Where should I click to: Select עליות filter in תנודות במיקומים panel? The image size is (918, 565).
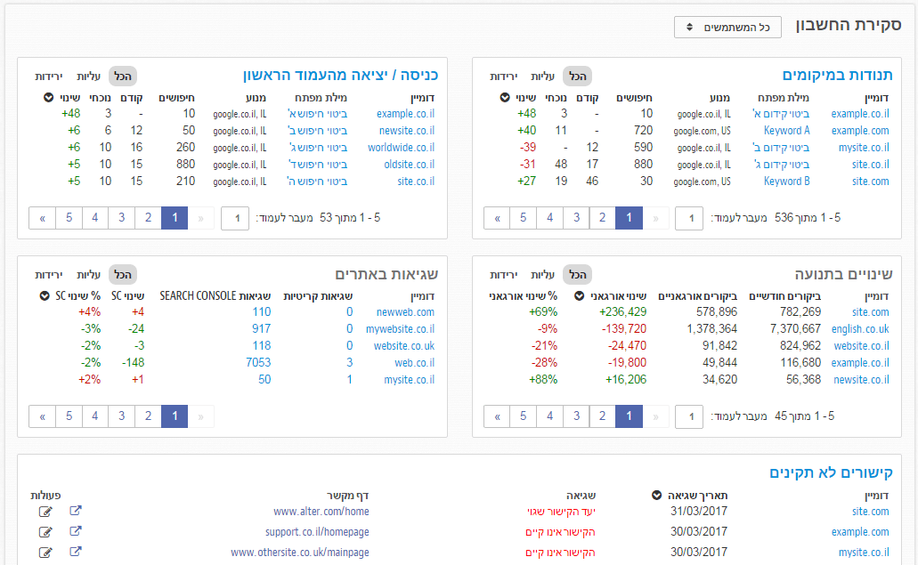[543, 77]
